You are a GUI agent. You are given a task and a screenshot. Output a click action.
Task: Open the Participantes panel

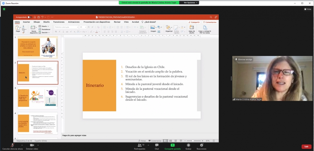coord(139,145)
